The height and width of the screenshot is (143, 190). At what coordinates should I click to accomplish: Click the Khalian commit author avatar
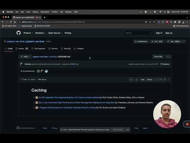[x=21, y=64]
